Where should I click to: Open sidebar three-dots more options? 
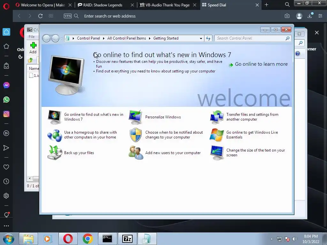pyautogui.click(x=6, y=226)
